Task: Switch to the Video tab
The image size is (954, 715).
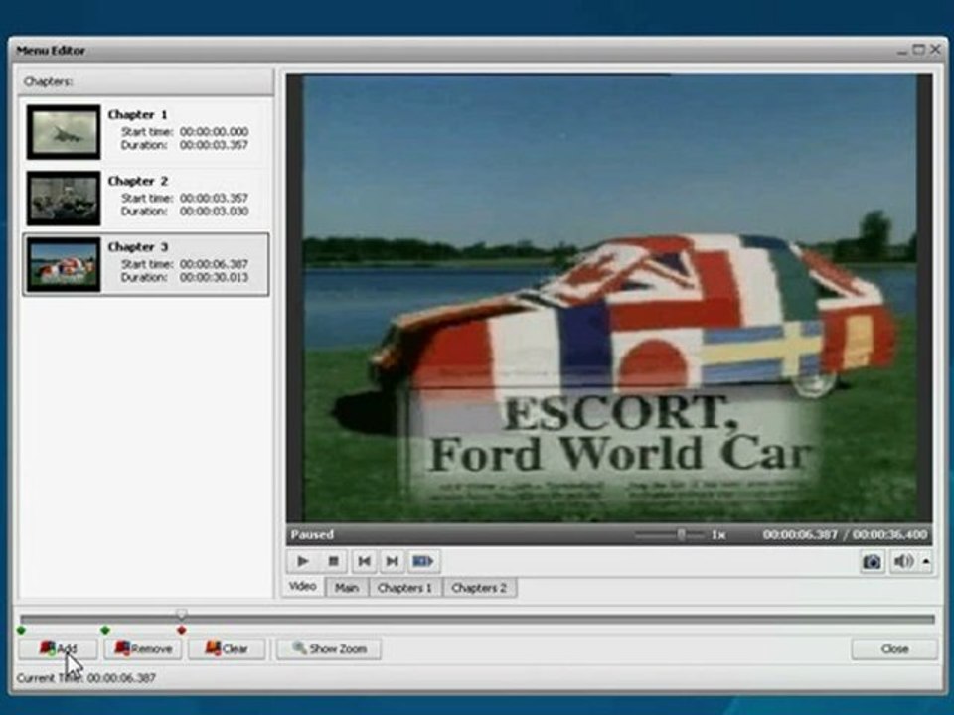Action: (302, 587)
